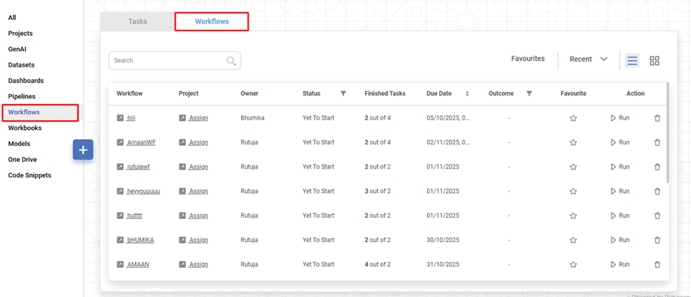Viewport: 691px width, 297px height.
Task: Open the _AmaanWF workflow link
Action: [141, 142]
